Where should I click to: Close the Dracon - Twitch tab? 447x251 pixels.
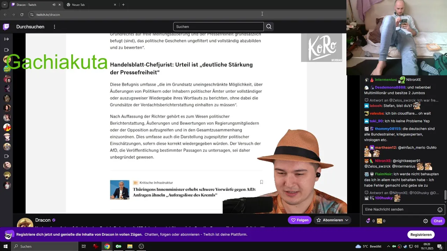pos(60,5)
